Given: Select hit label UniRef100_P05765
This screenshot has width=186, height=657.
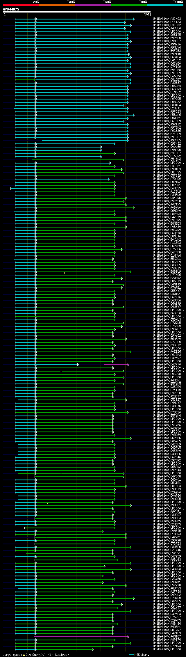Looking at the screenshot, I should click(x=167, y=441).
